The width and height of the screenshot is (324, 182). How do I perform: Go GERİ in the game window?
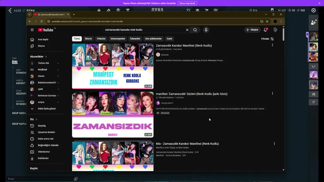point(14,11)
